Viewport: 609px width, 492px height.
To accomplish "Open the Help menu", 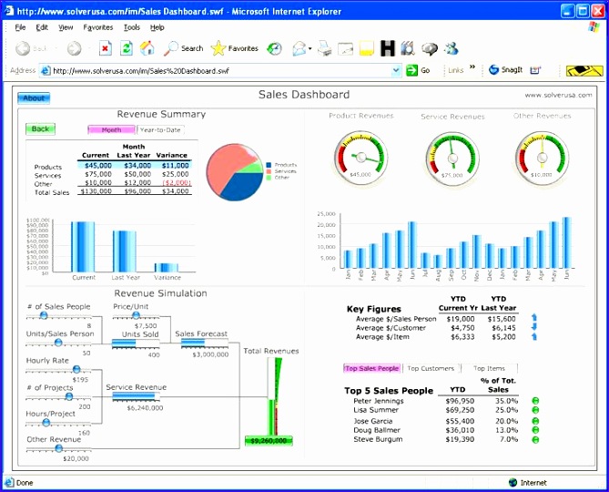I will click(x=157, y=27).
